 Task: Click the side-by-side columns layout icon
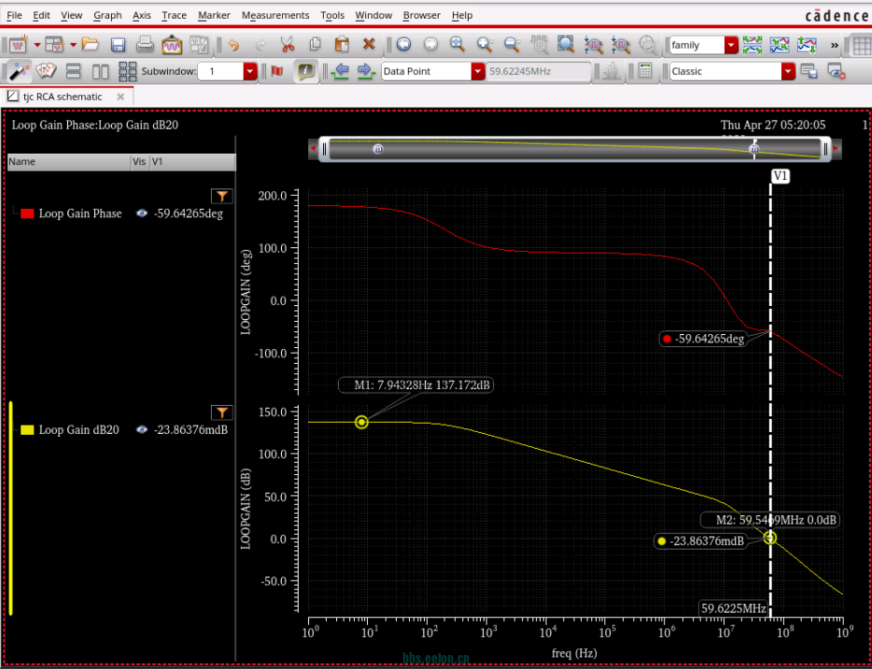(x=101, y=71)
